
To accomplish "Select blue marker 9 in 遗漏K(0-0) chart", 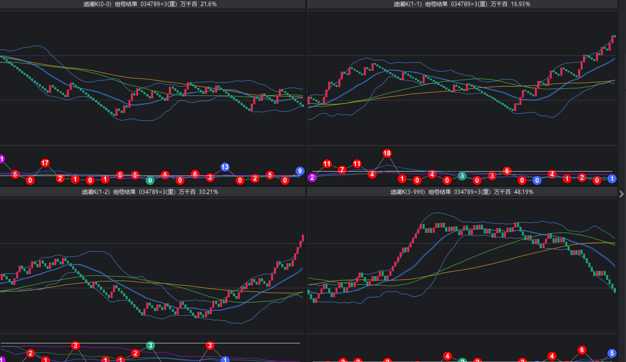I will [300, 171].
